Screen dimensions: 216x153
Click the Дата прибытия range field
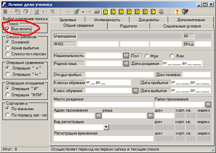pyautogui.click(x=191, y=82)
